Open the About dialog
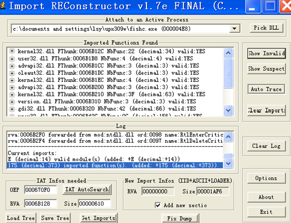Viewport: 291px width, 223px height. [266, 197]
